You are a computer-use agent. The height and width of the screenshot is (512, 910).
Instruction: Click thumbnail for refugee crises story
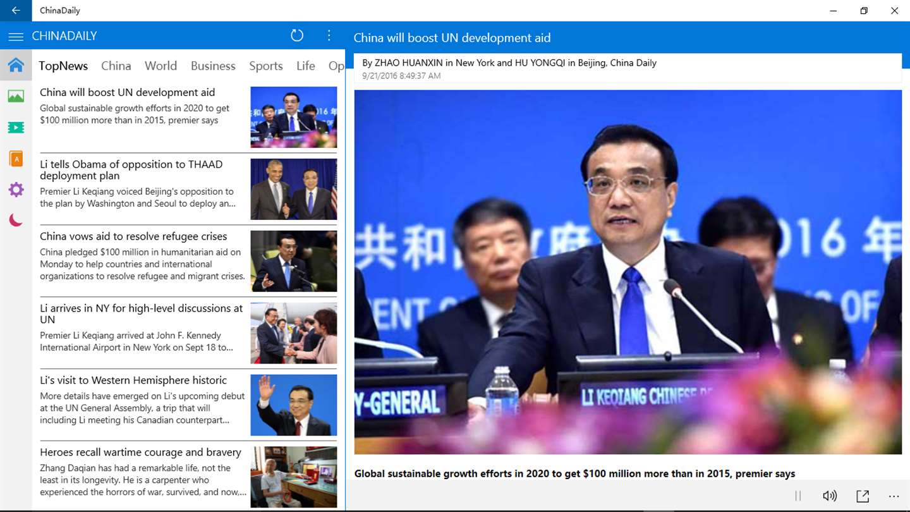(x=294, y=262)
